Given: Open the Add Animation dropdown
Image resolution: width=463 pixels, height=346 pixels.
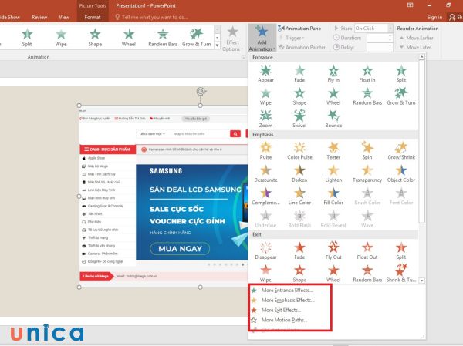Looking at the screenshot, I should [x=262, y=38].
